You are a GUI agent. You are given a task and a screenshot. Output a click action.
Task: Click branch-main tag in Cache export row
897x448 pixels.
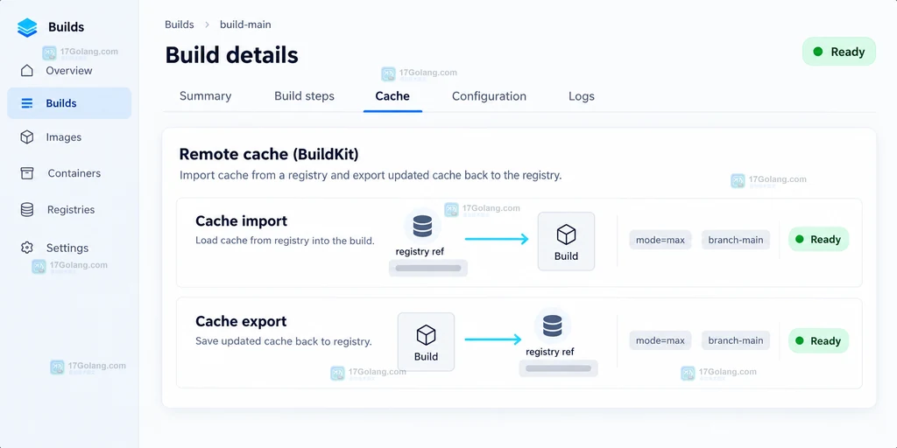click(x=736, y=340)
